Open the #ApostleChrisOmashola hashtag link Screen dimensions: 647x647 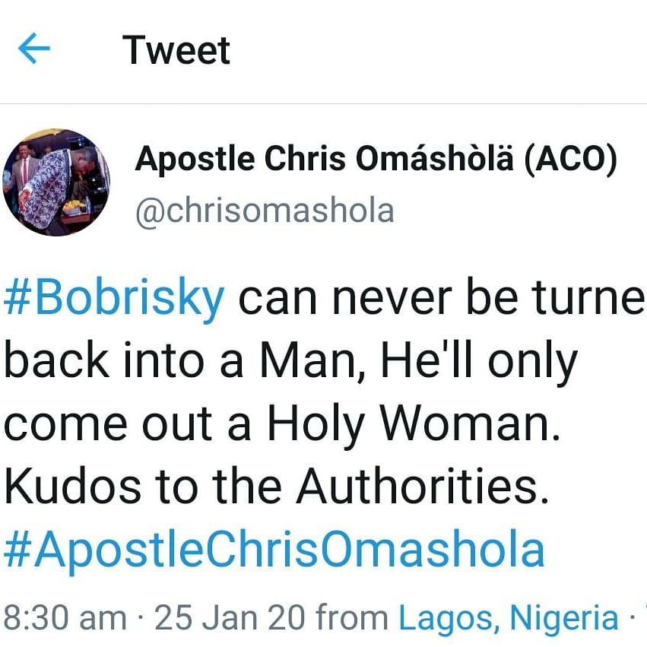coord(274,549)
